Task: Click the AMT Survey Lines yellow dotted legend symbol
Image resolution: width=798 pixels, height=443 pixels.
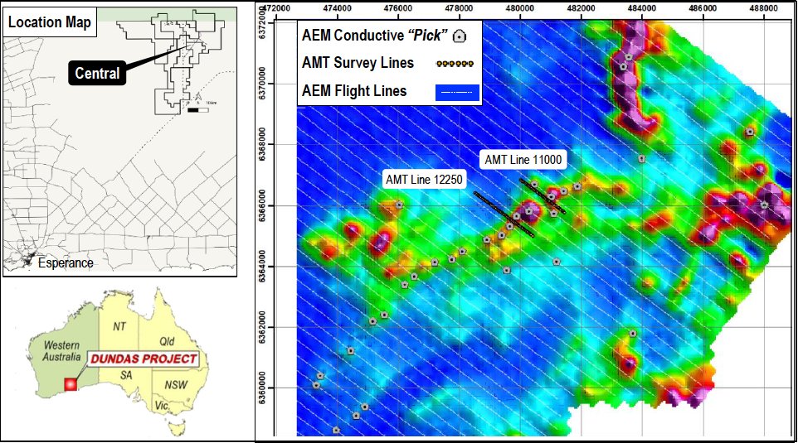Action: 455,64
